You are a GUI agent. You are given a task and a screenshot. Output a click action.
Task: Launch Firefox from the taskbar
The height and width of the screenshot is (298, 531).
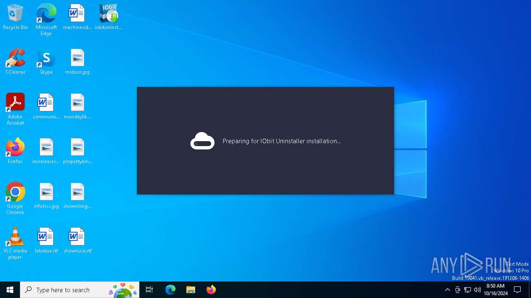(211, 290)
